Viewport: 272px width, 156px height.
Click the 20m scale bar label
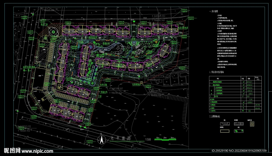pyautogui.click(x=165, y=138)
